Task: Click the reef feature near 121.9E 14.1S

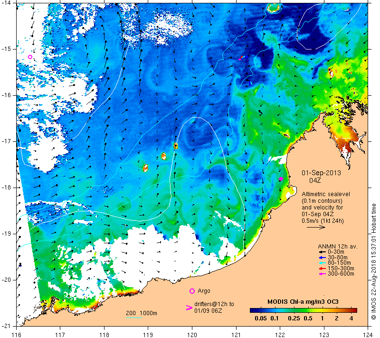Action: point(274,9)
